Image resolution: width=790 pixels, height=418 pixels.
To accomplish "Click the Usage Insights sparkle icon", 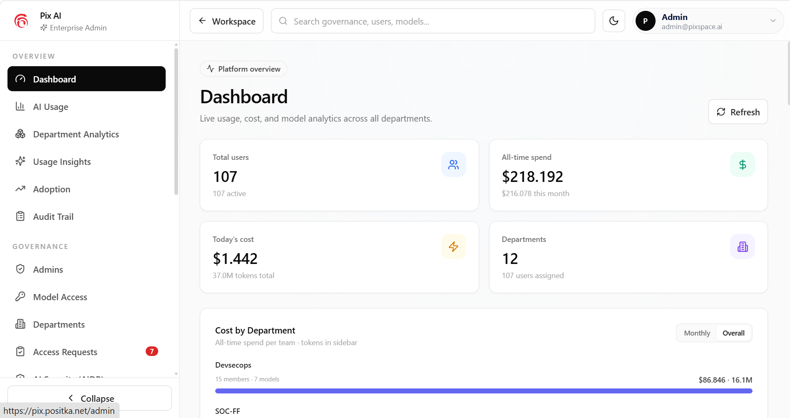I will coord(20,161).
